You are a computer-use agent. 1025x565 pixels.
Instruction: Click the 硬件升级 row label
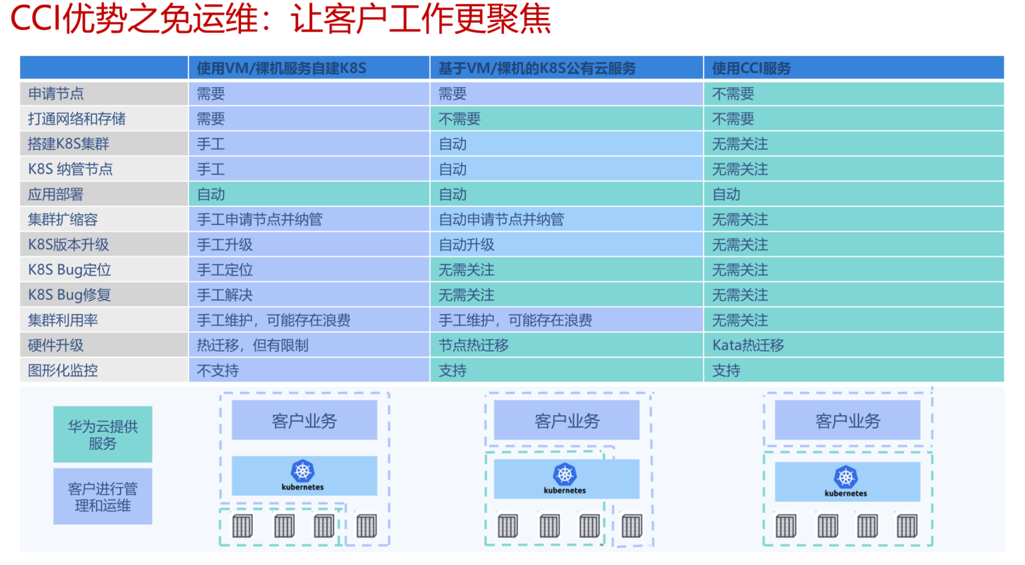point(104,345)
